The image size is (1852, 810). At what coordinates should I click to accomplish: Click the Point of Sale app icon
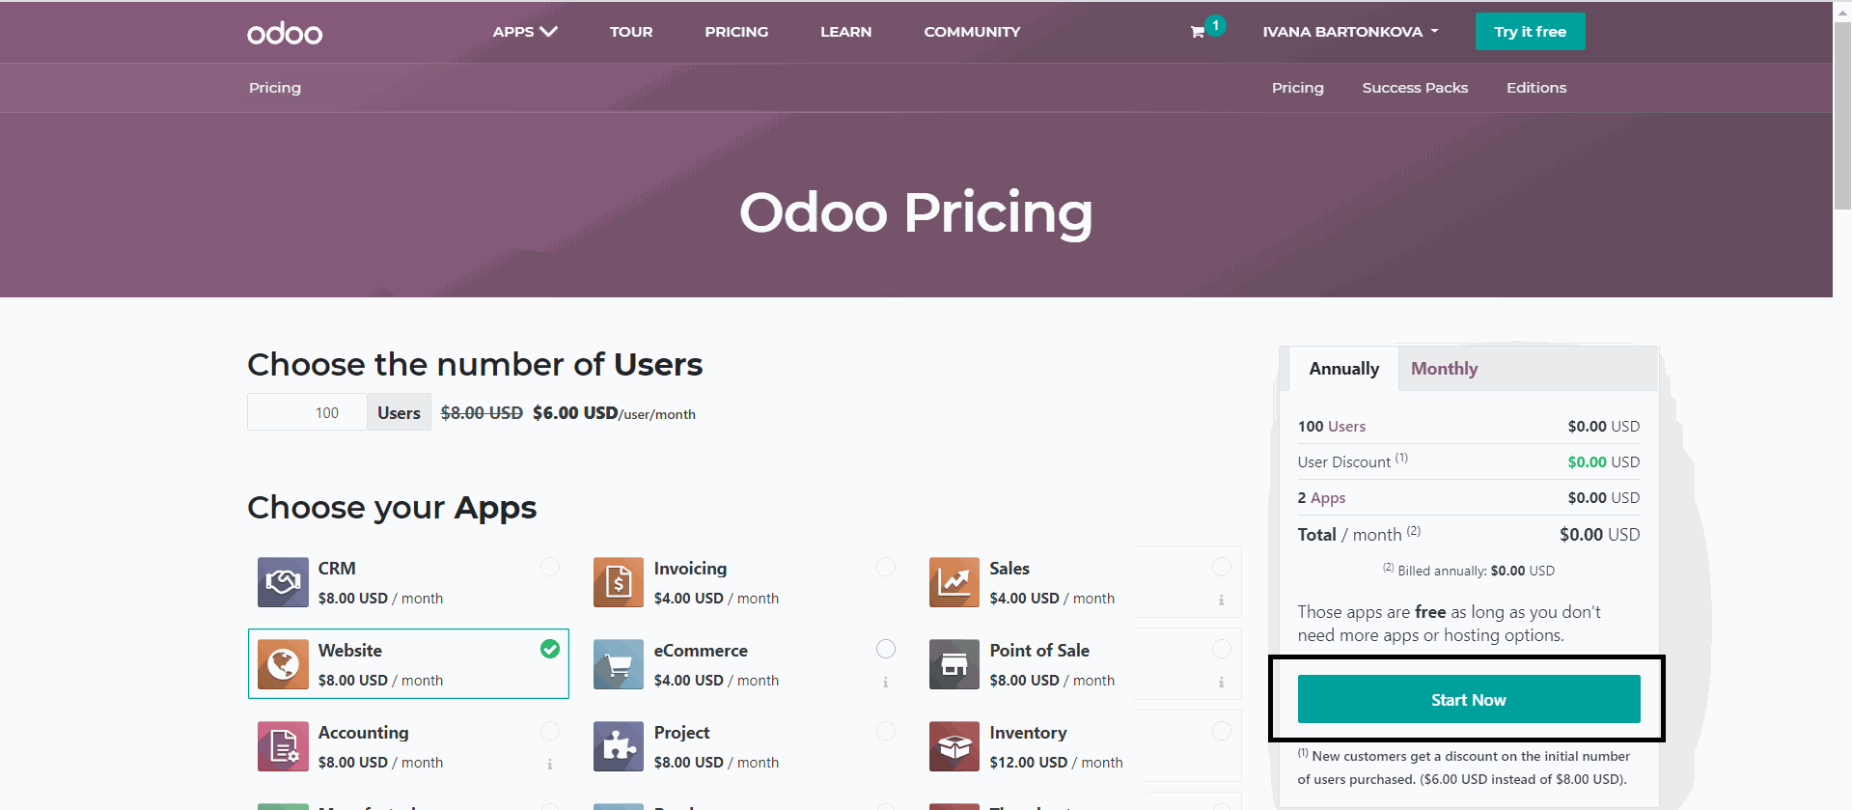point(954,664)
